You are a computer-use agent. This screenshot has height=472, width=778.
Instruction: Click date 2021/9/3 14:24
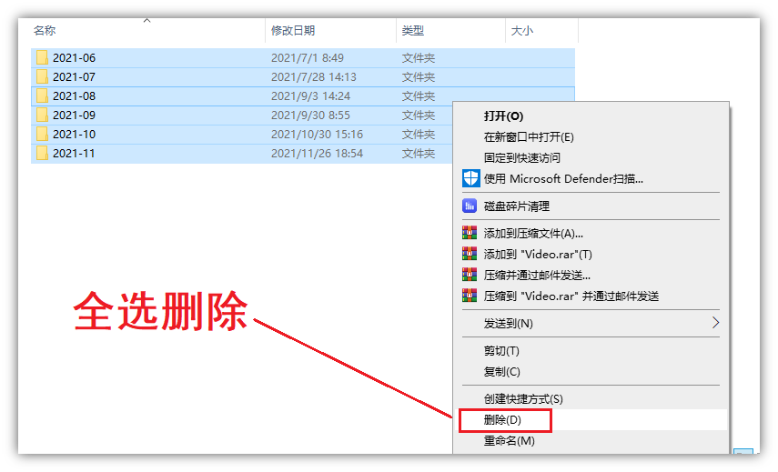click(310, 96)
